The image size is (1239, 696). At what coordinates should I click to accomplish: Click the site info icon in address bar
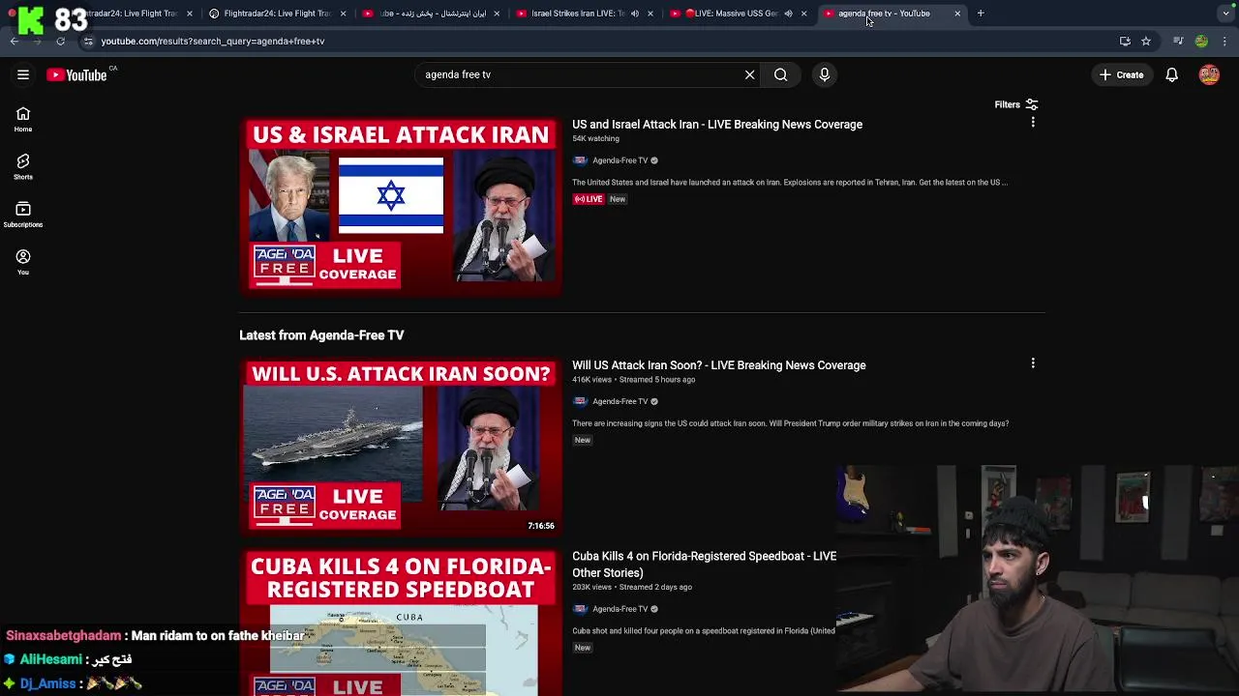[x=87, y=41]
